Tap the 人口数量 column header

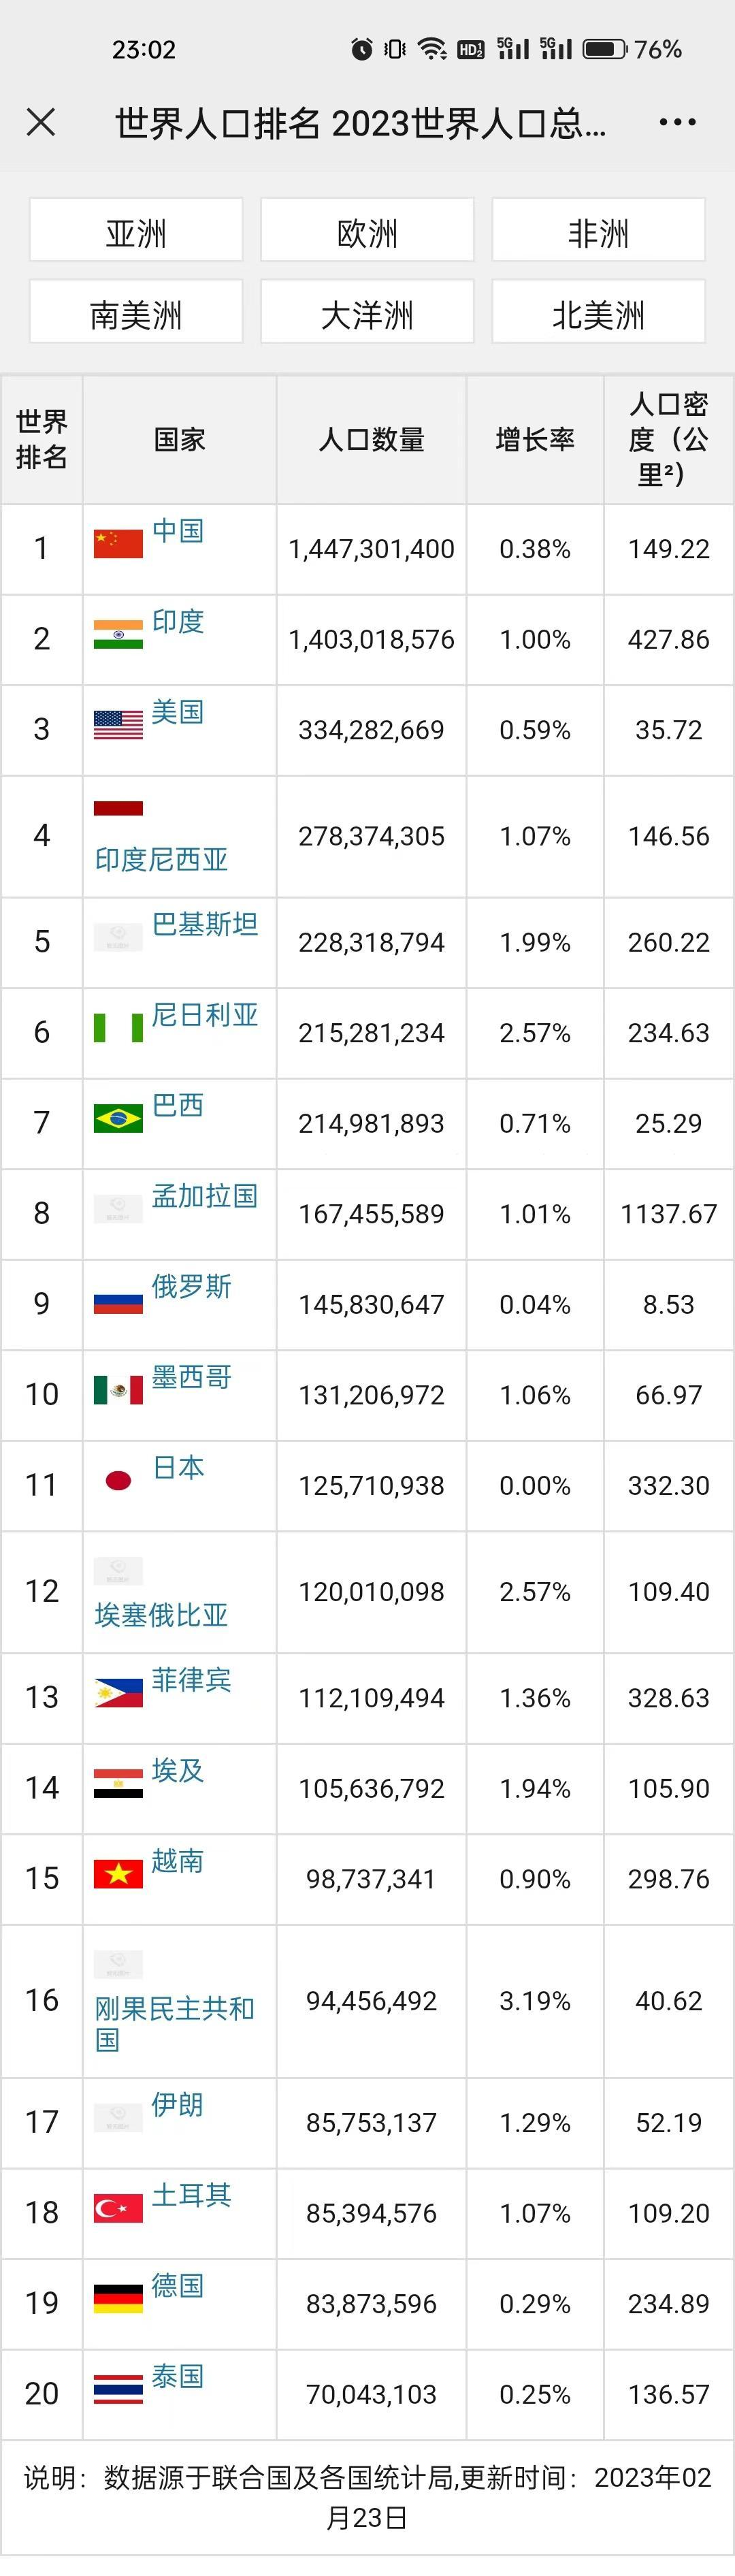[371, 439]
